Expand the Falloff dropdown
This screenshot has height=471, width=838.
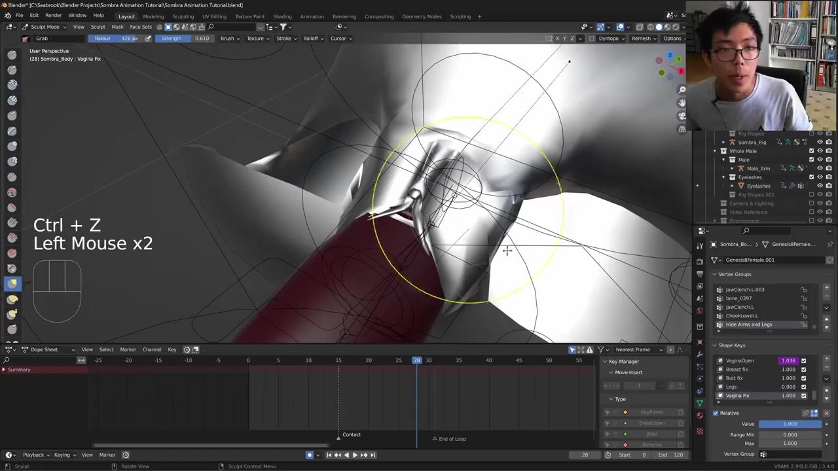[313, 39]
